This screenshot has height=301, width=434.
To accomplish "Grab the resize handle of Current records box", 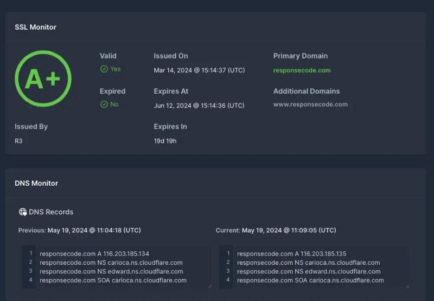I will (x=406, y=286).
